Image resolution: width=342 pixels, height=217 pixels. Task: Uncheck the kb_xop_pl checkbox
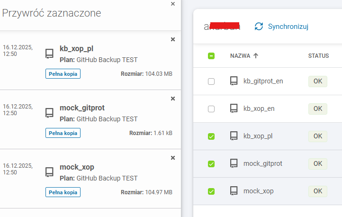[211, 136]
